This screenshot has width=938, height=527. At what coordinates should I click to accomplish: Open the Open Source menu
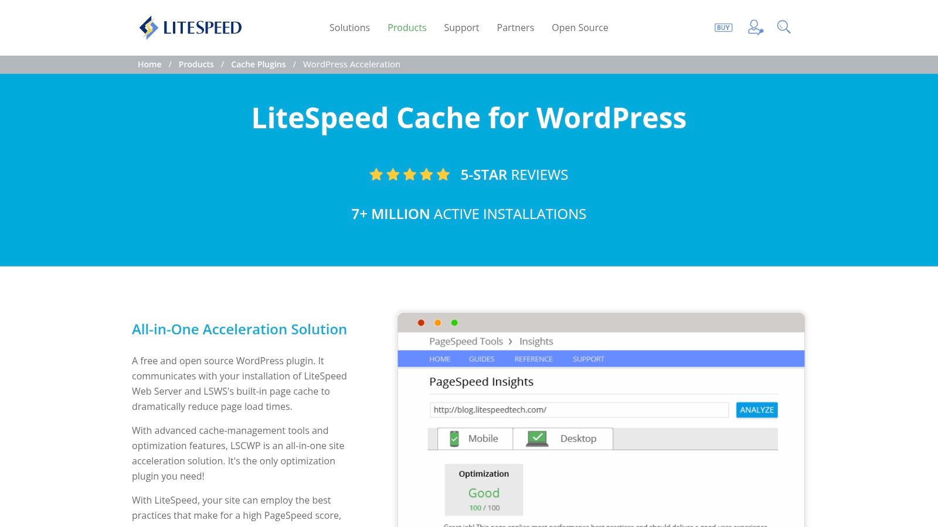(x=580, y=28)
